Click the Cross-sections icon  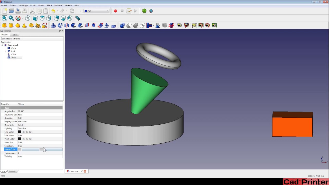coord(171,25)
